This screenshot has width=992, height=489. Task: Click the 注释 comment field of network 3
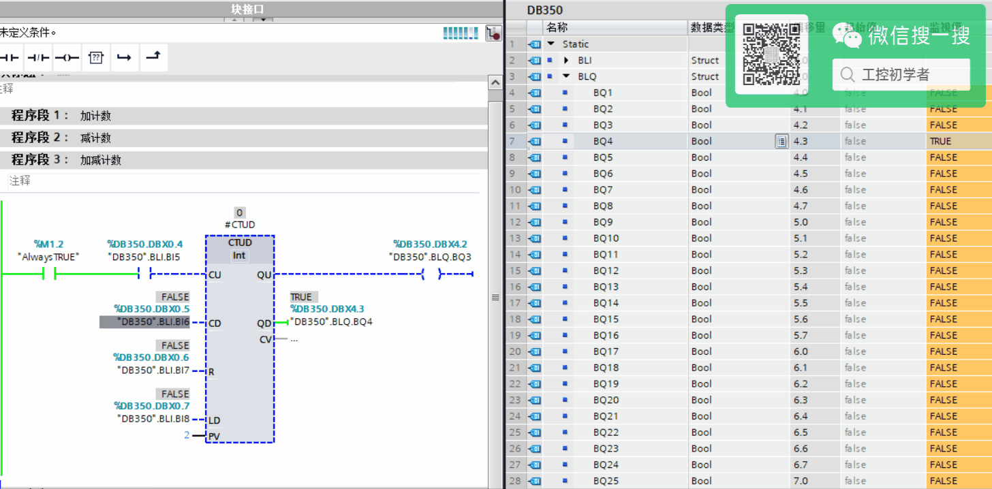[243, 181]
